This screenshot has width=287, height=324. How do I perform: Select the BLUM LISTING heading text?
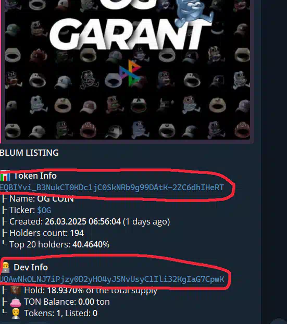tap(29, 153)
